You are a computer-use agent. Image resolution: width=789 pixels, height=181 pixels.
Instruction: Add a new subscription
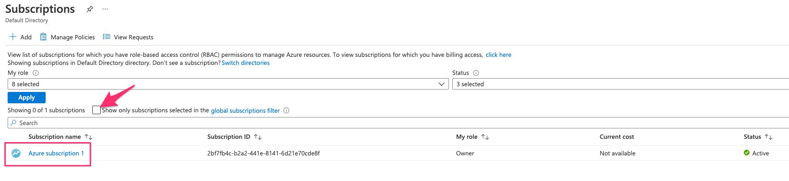point(20,37)
